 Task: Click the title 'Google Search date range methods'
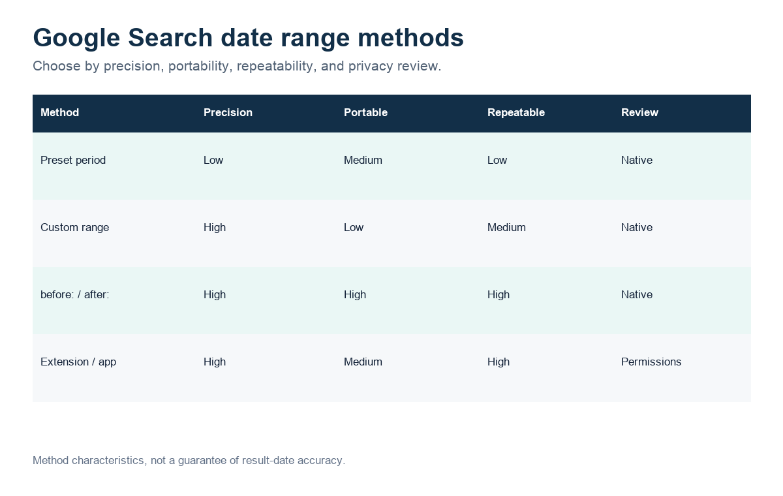tap(248, 38)
